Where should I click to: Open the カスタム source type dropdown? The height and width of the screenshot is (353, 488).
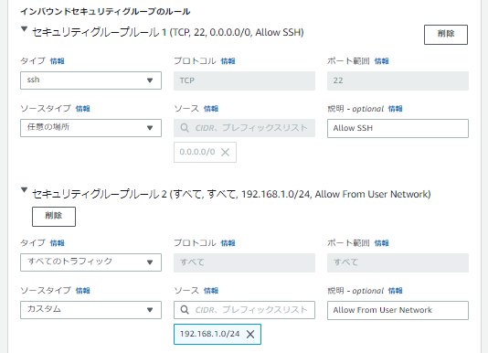[x=90, y=310]
